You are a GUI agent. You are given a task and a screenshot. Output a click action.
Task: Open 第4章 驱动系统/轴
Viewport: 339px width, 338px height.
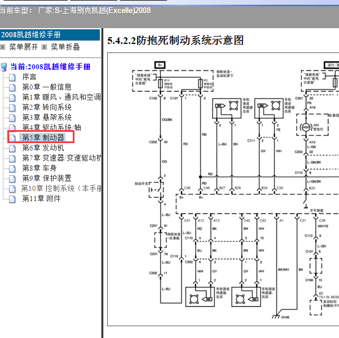[51, 128]
